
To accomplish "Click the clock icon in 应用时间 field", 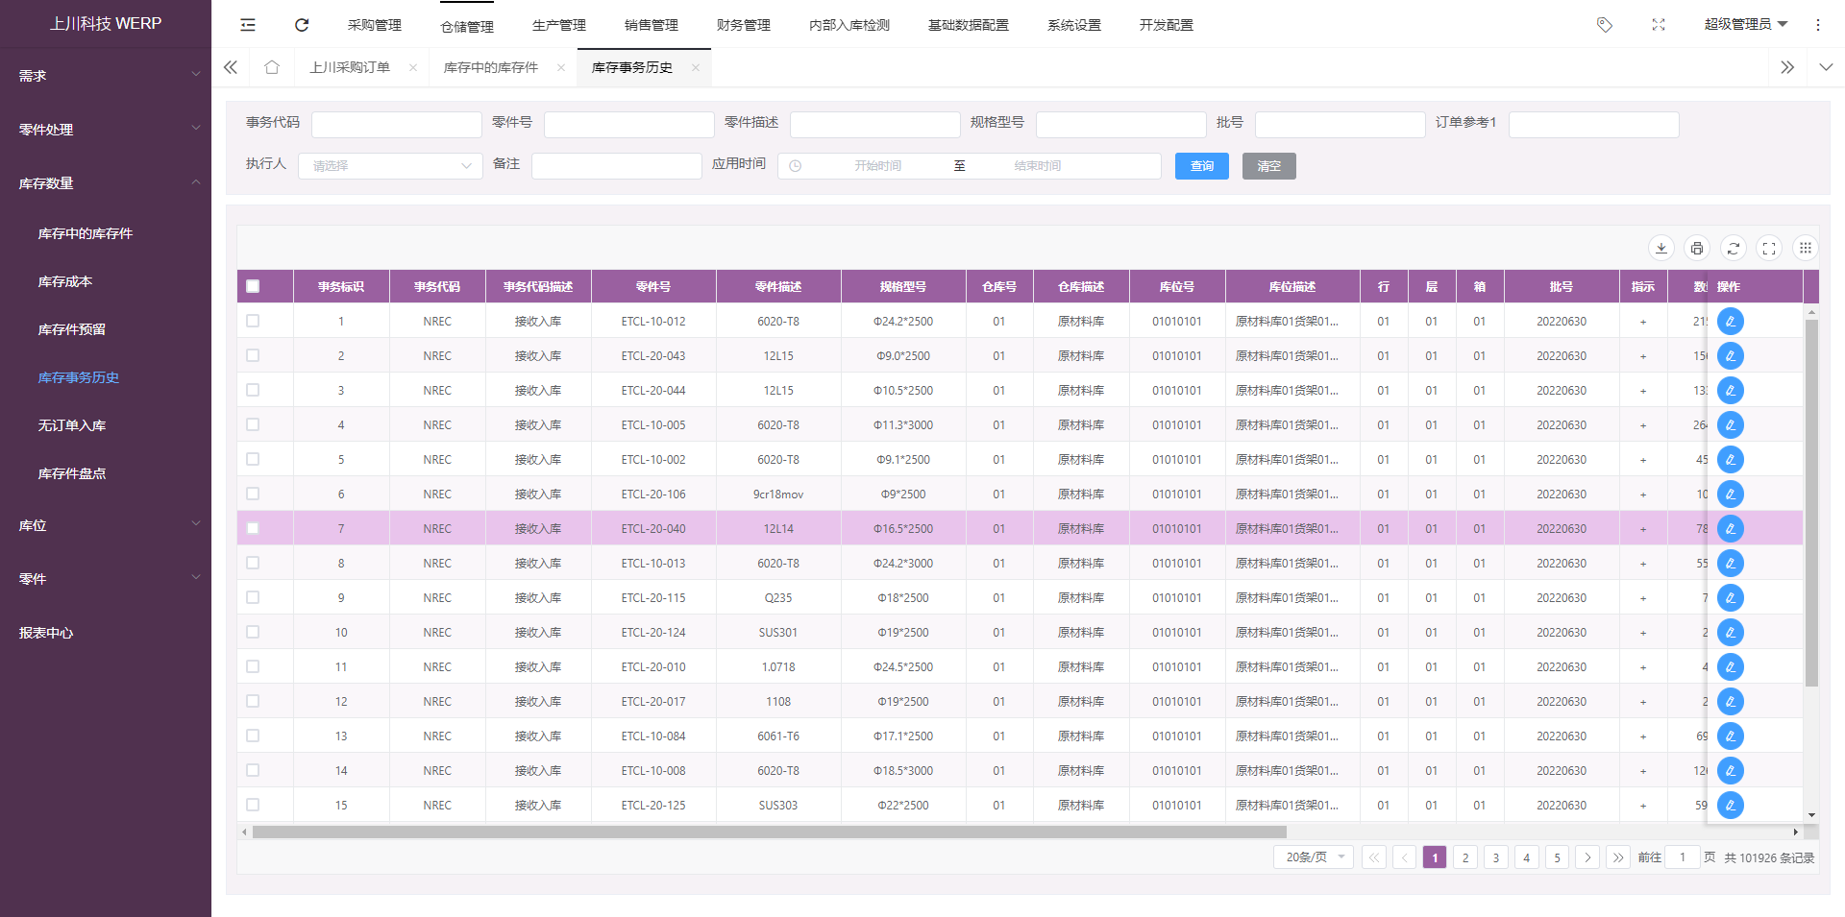I will (796, 166).
